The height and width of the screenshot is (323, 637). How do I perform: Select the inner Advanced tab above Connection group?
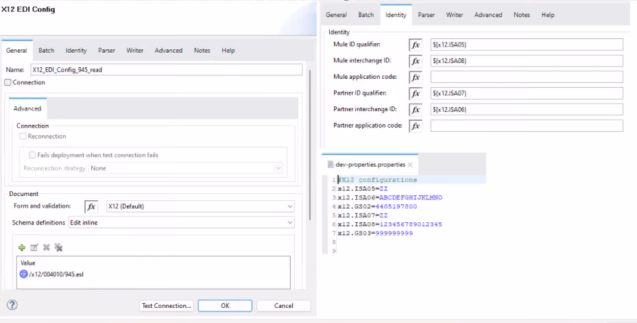pyautogui.click(x=27, y=108)
